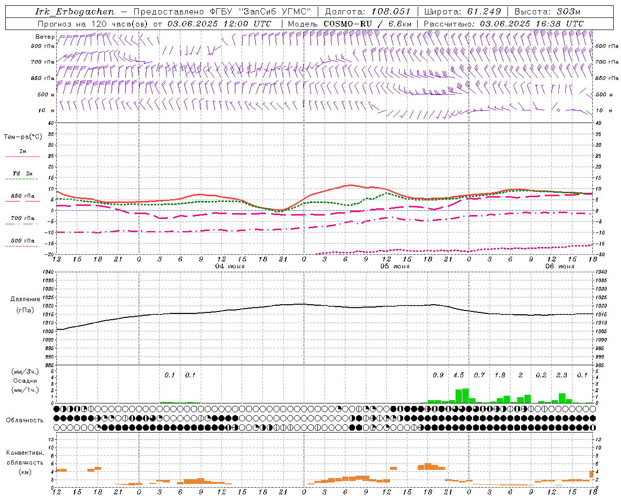
Task: Click the 700 гПа entry in temperature legend
Action: [22, 218]
